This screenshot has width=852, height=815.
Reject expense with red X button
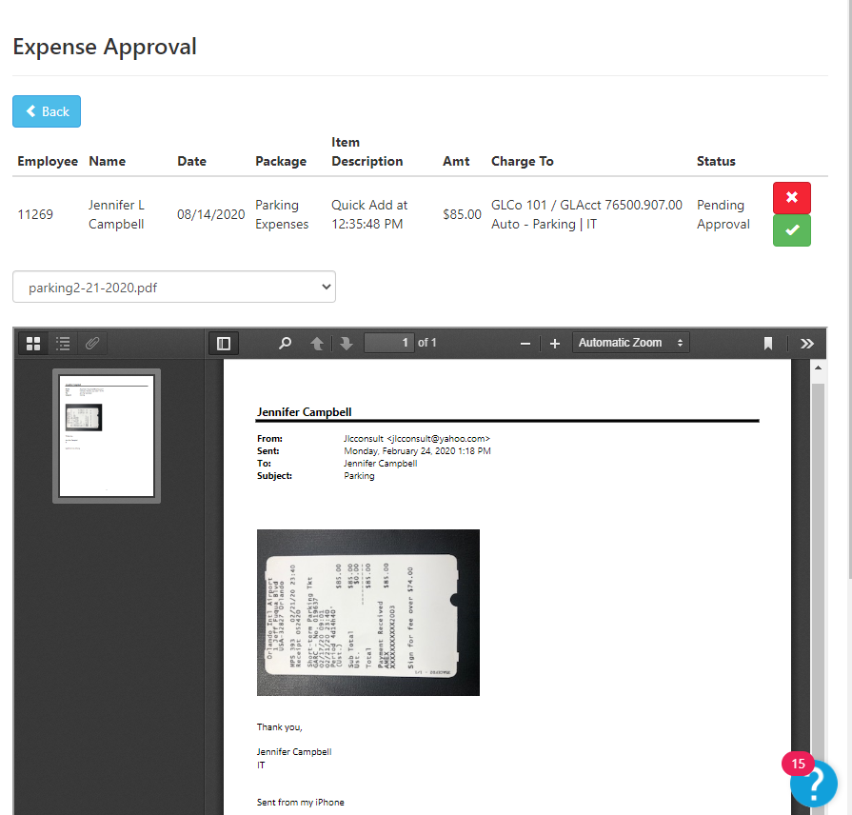792,198
